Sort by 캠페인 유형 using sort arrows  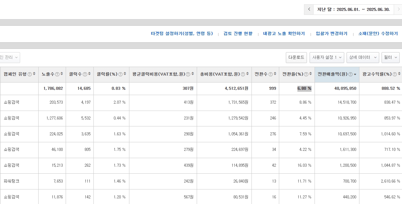(34, 74)
